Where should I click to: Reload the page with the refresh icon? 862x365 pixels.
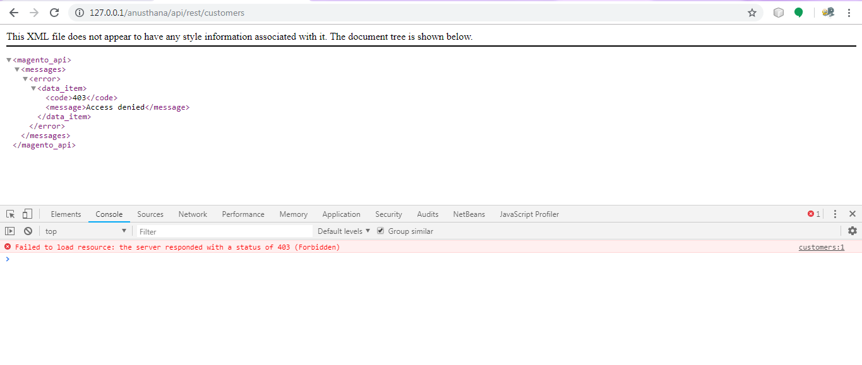54,12
